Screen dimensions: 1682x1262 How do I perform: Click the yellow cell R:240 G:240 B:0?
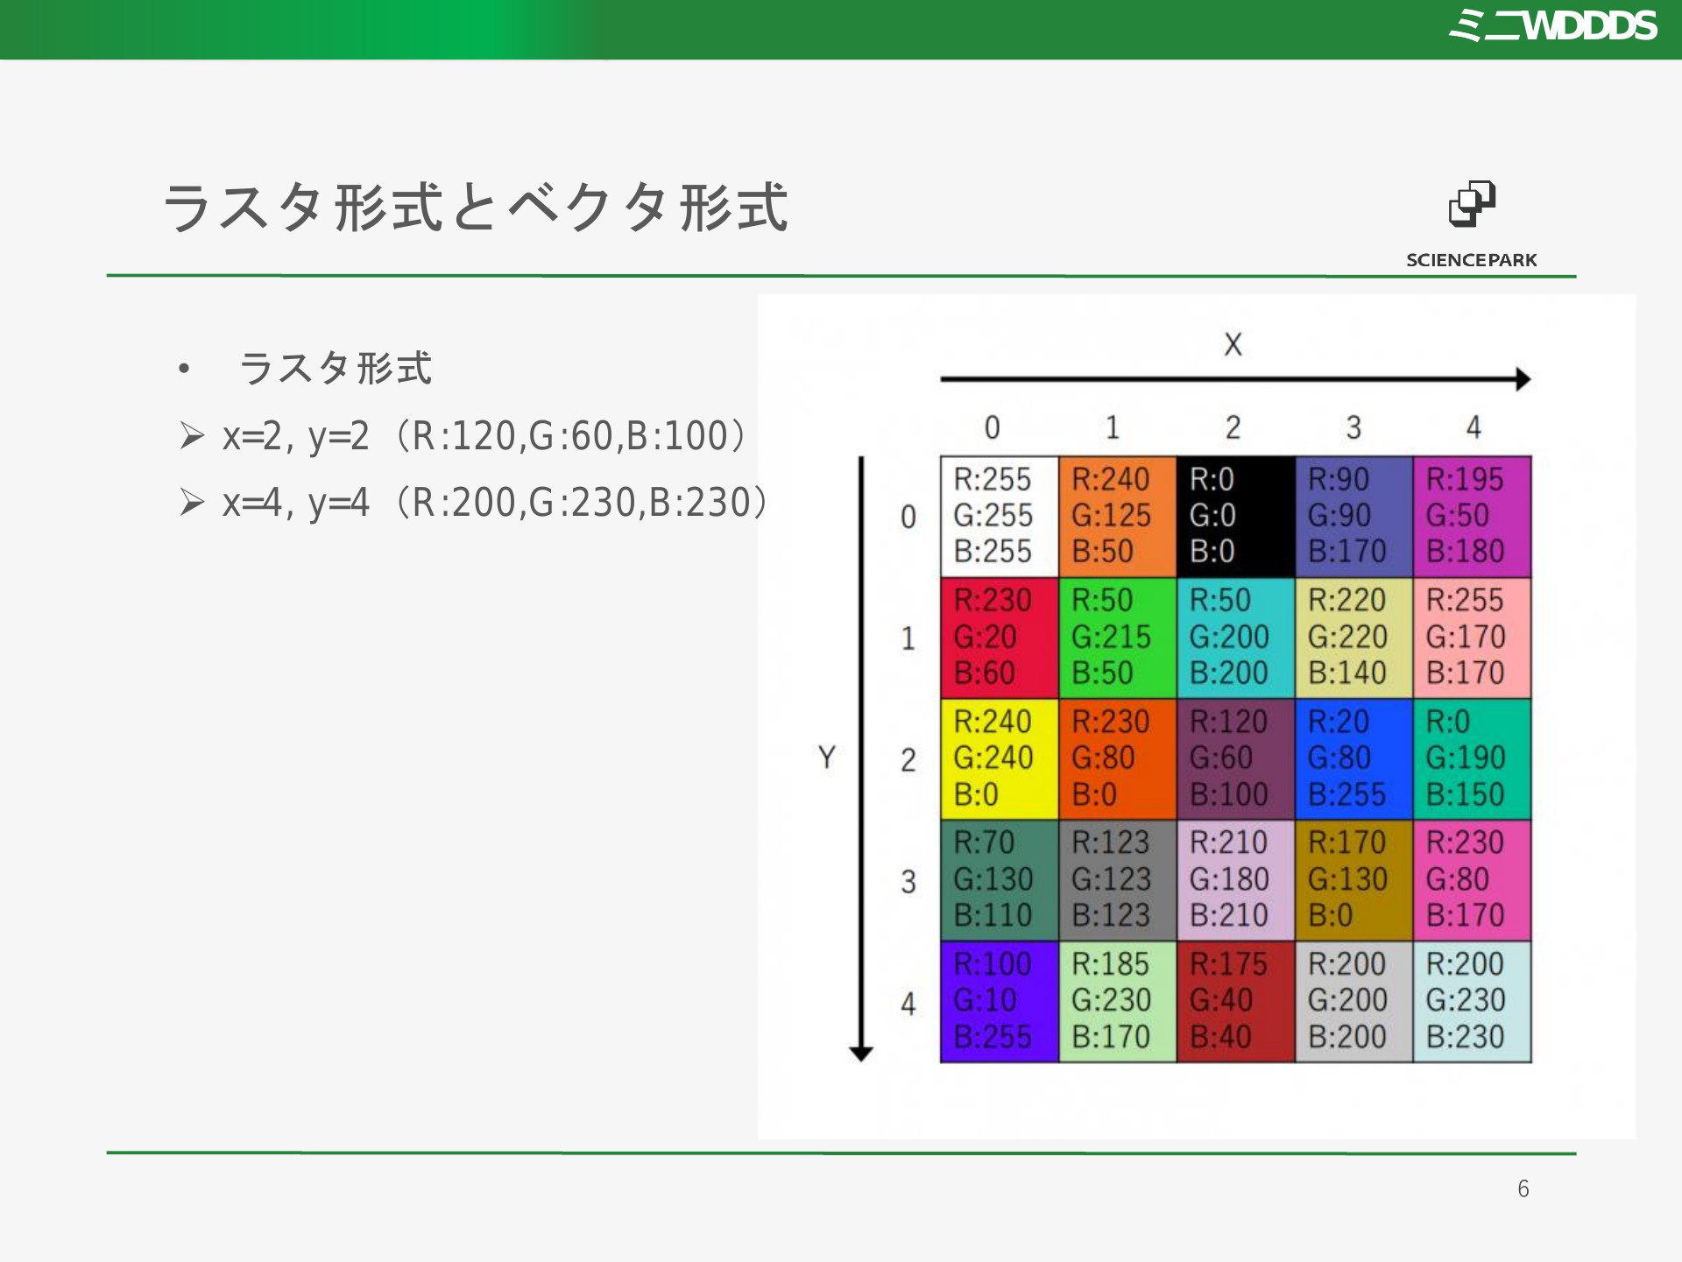click(x=1000, y=759)
